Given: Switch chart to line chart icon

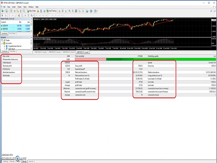Looking at the screenshot, I should pos(66,11).
